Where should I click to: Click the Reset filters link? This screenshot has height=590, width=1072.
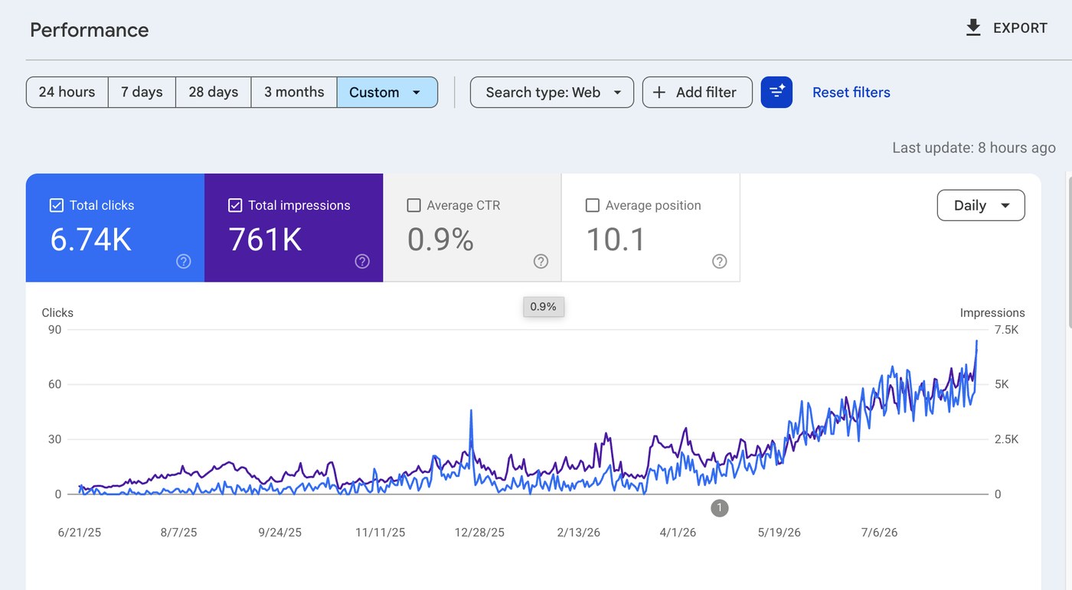coord(851,92)
